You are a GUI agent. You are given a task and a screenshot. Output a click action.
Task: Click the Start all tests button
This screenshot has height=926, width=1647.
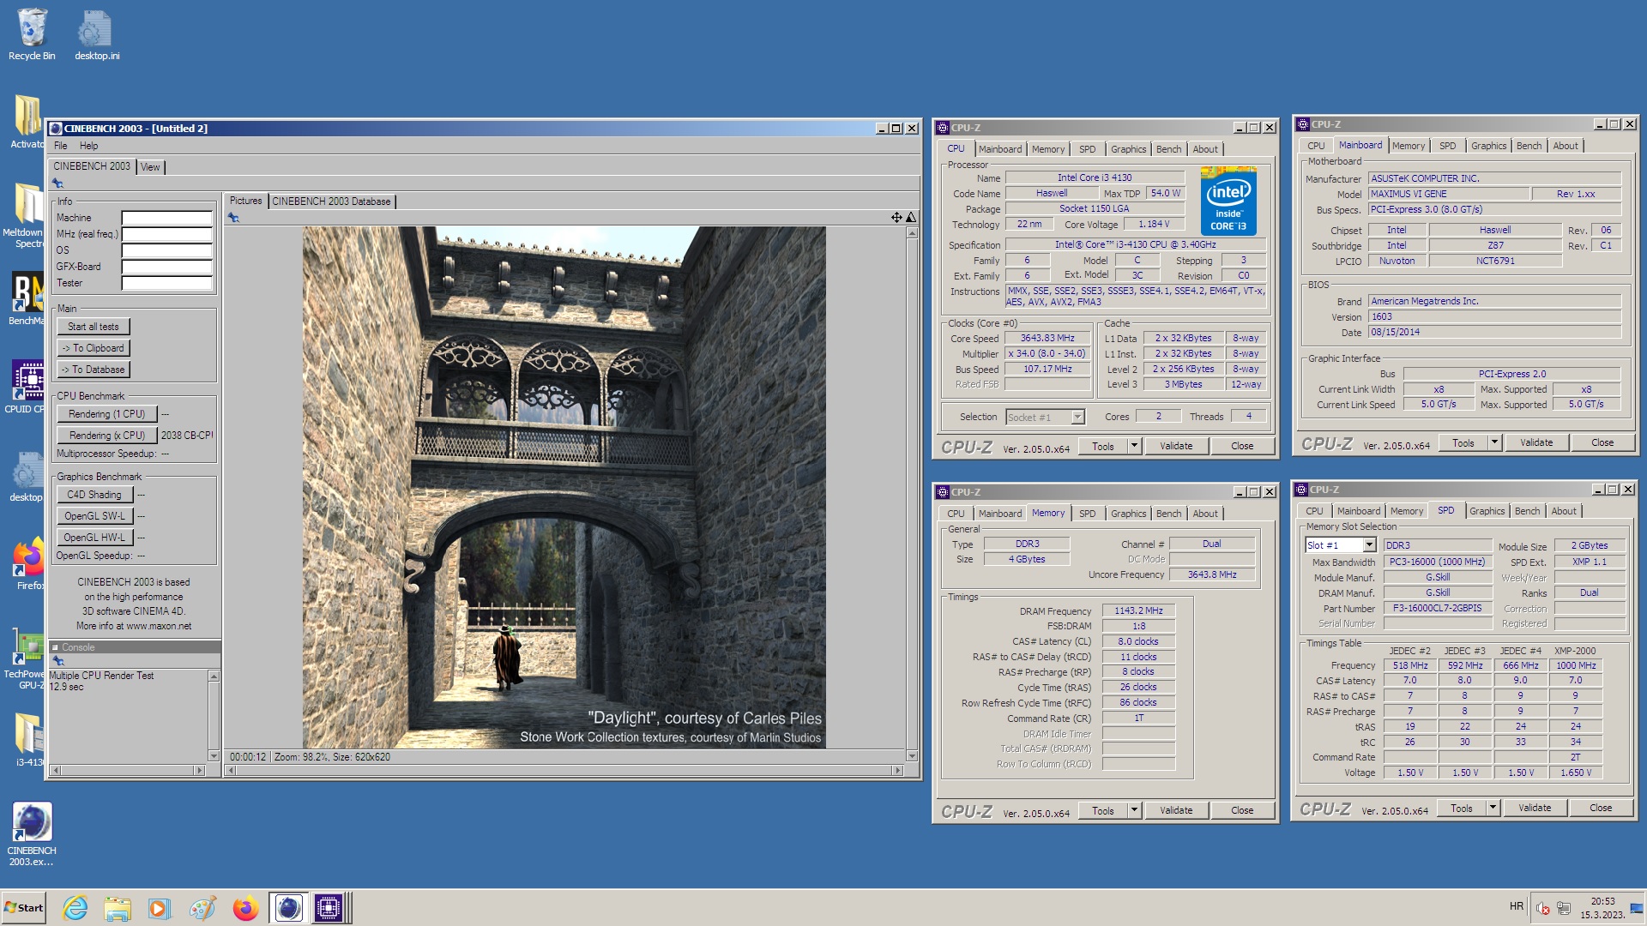[93, 327]
